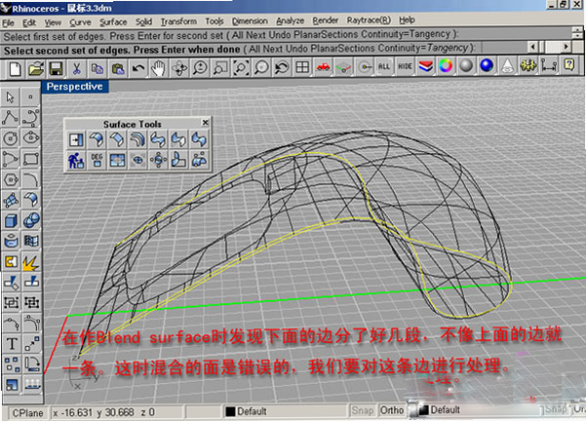
Task: Select the Explode tool icon
Action: (x=31, y=261)
